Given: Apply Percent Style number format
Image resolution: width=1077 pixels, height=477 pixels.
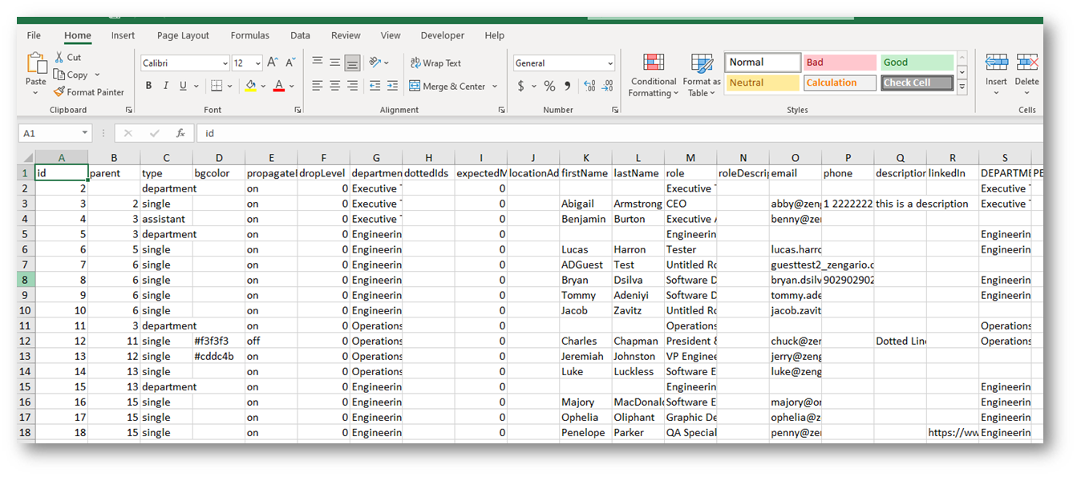Looking at the screenshot, I should (x=549, y=86).
